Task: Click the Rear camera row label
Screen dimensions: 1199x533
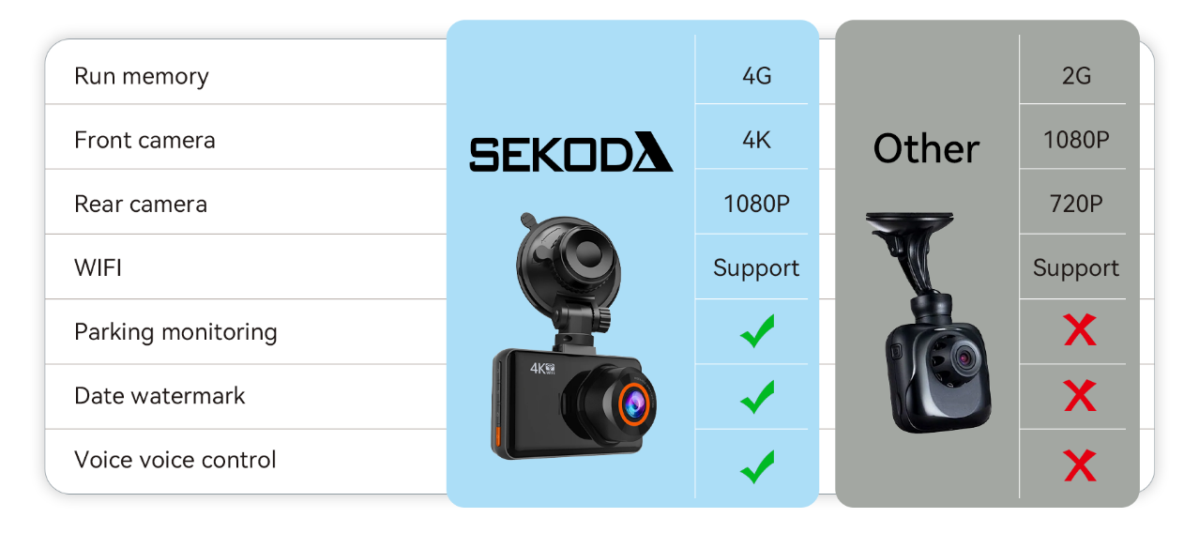Action: (141, 204)
